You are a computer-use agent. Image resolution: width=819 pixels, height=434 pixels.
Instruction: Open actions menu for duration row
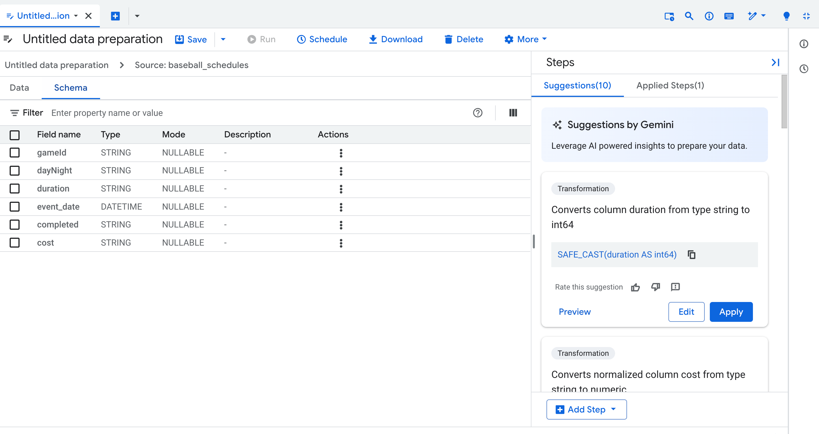341,189
